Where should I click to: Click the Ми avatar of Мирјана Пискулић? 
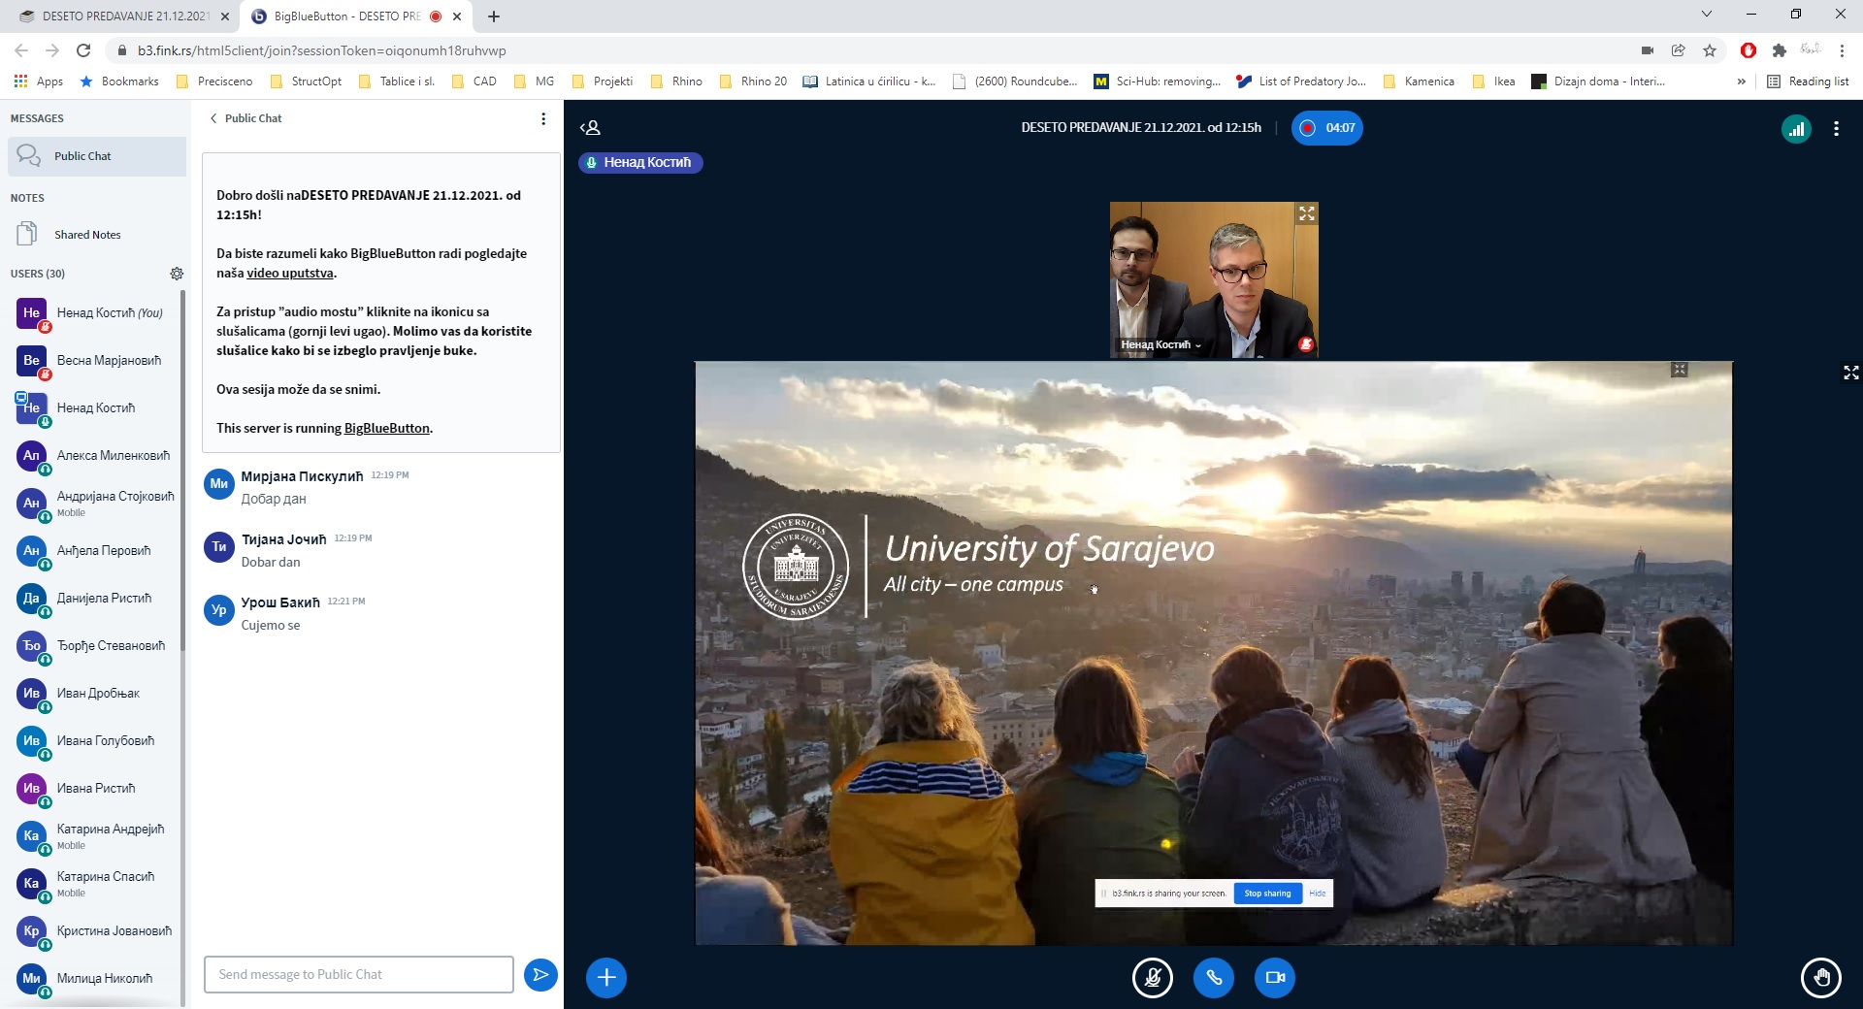pos(219,483)
